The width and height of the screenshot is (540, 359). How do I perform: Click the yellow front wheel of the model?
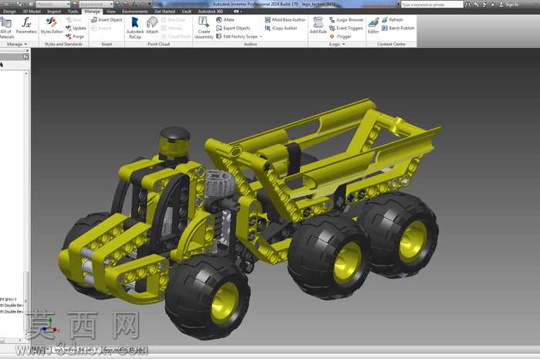[x=225, y=303]
